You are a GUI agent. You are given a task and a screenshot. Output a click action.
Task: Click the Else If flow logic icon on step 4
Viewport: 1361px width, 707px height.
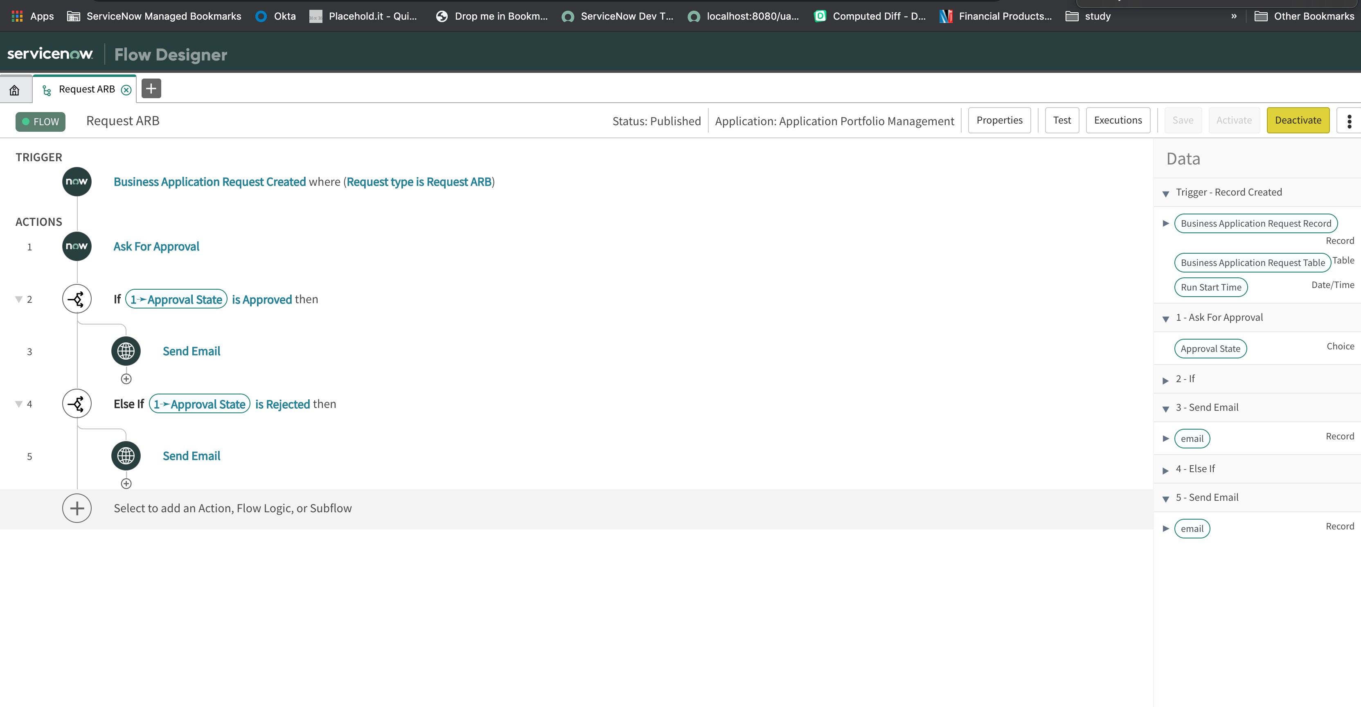[77, 404]
